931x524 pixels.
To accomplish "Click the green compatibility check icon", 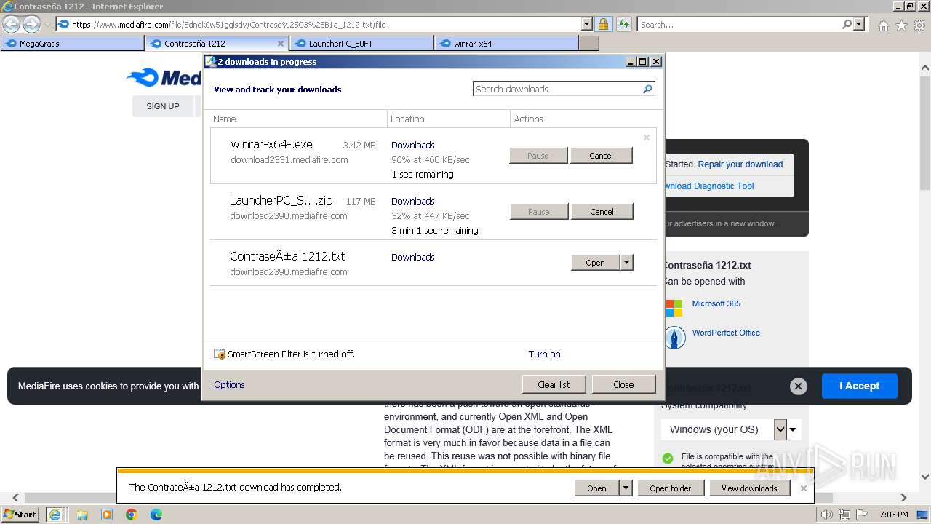I will click(x=668, y=458).
